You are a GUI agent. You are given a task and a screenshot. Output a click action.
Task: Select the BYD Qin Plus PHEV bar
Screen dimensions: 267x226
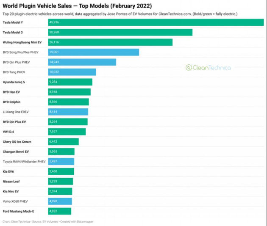pos(82,62)
